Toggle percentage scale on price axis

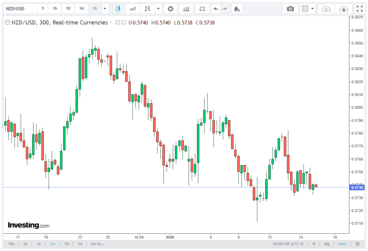point(314,244)
